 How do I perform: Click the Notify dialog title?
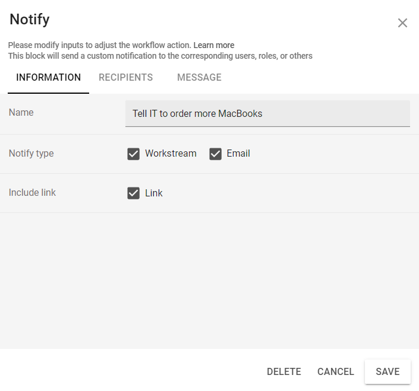pyautogui.click(x=30, y=20)
